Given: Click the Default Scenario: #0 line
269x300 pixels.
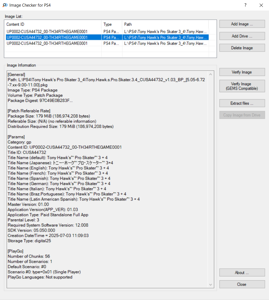Looking at the screenshot, I should click(x=27, y=267).
